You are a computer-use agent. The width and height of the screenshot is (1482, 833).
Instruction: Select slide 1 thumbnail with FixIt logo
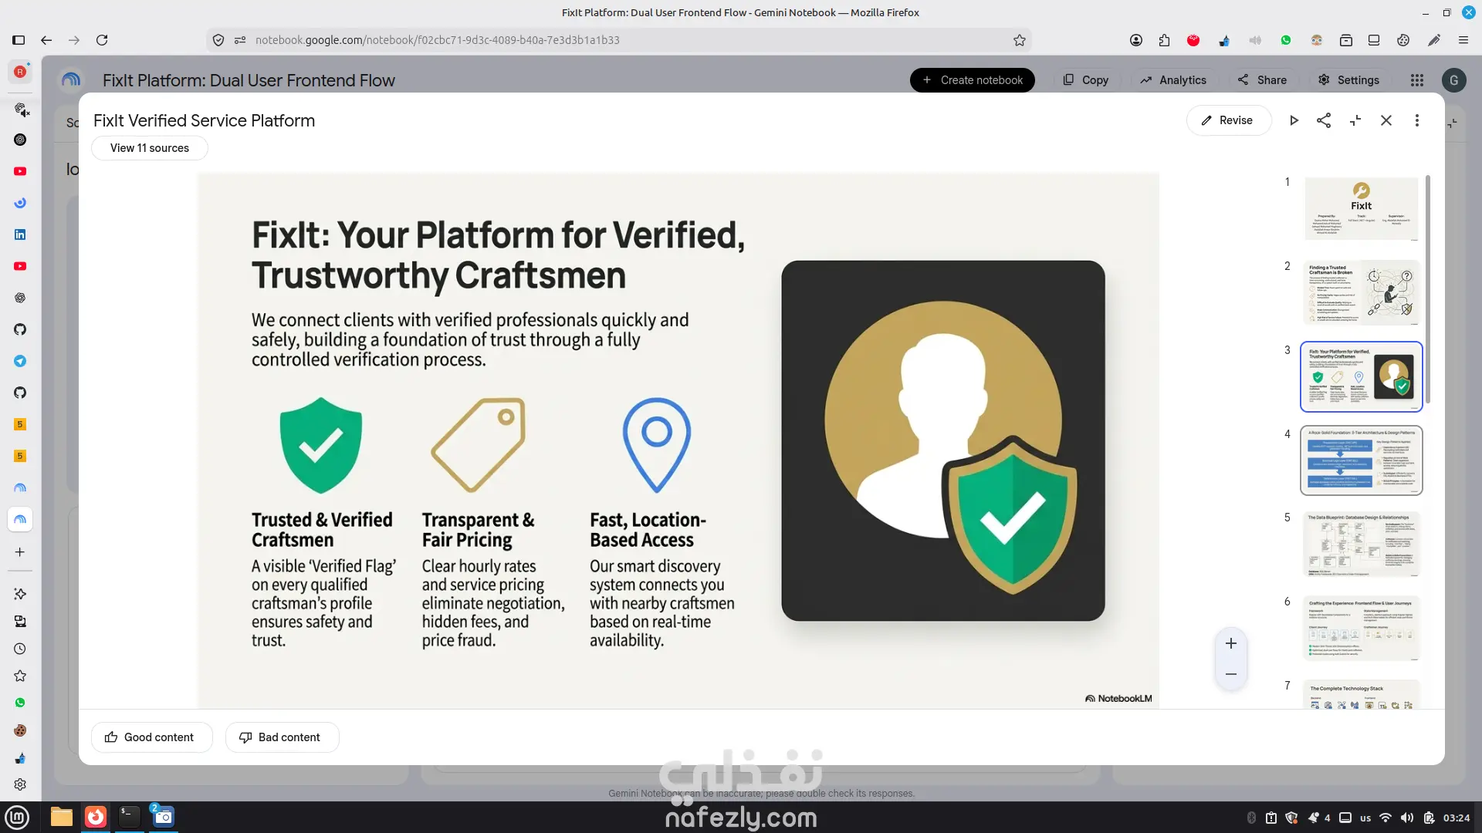1362,208
